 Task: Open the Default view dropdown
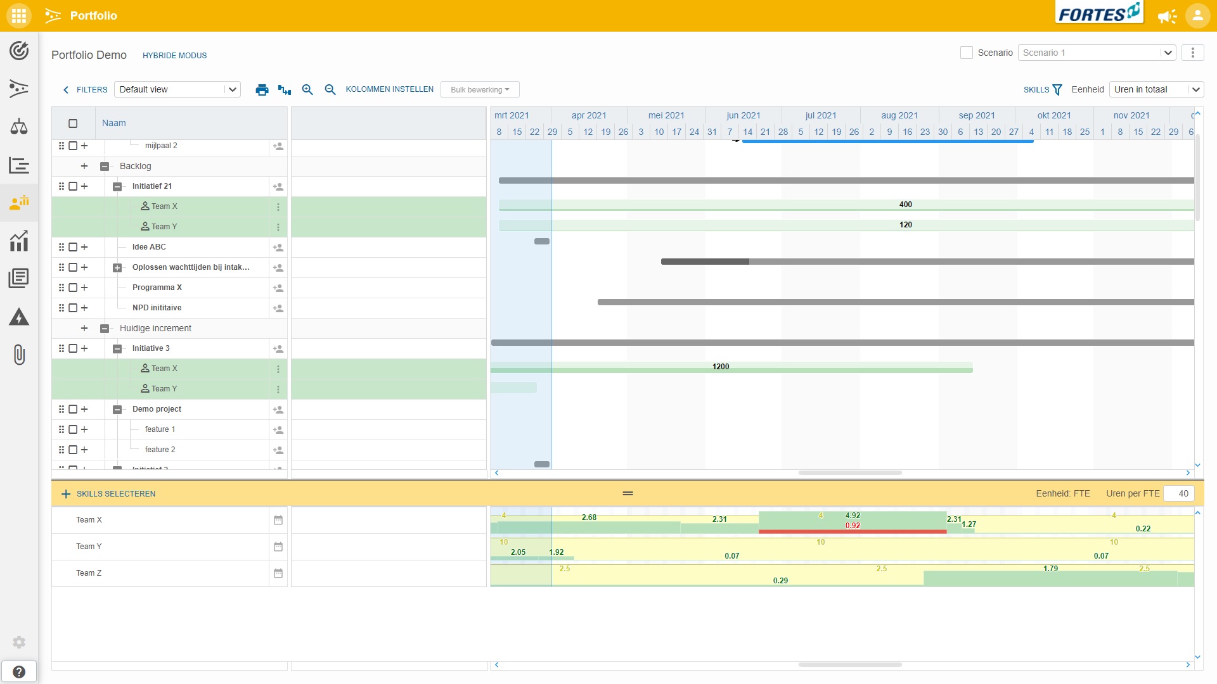click(x=177, y=89)
